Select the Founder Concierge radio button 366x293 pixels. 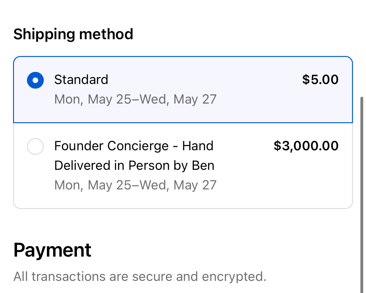35,146
